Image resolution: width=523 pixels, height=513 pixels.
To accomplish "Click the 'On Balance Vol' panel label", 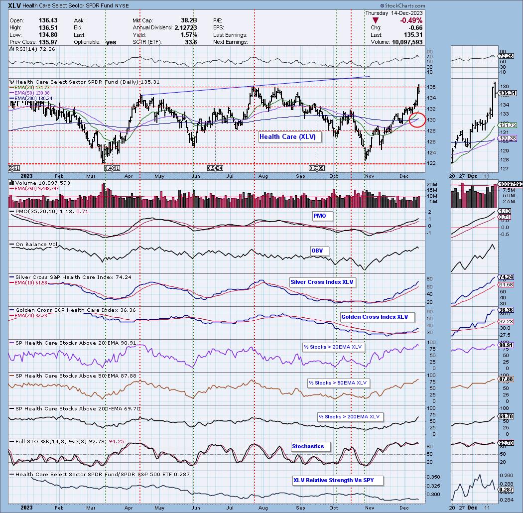I will coord(34,245).
